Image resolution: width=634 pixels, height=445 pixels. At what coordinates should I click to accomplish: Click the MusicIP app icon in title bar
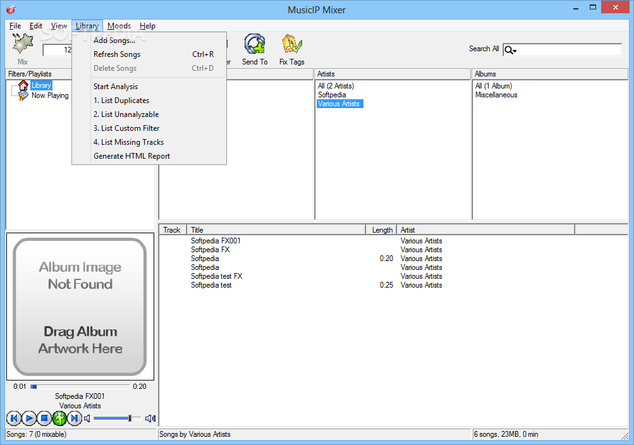pyautogui.click(x=11, y=9)
